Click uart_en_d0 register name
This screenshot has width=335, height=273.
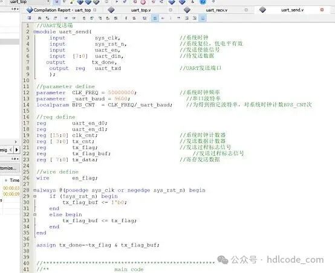tap(88, 123)
